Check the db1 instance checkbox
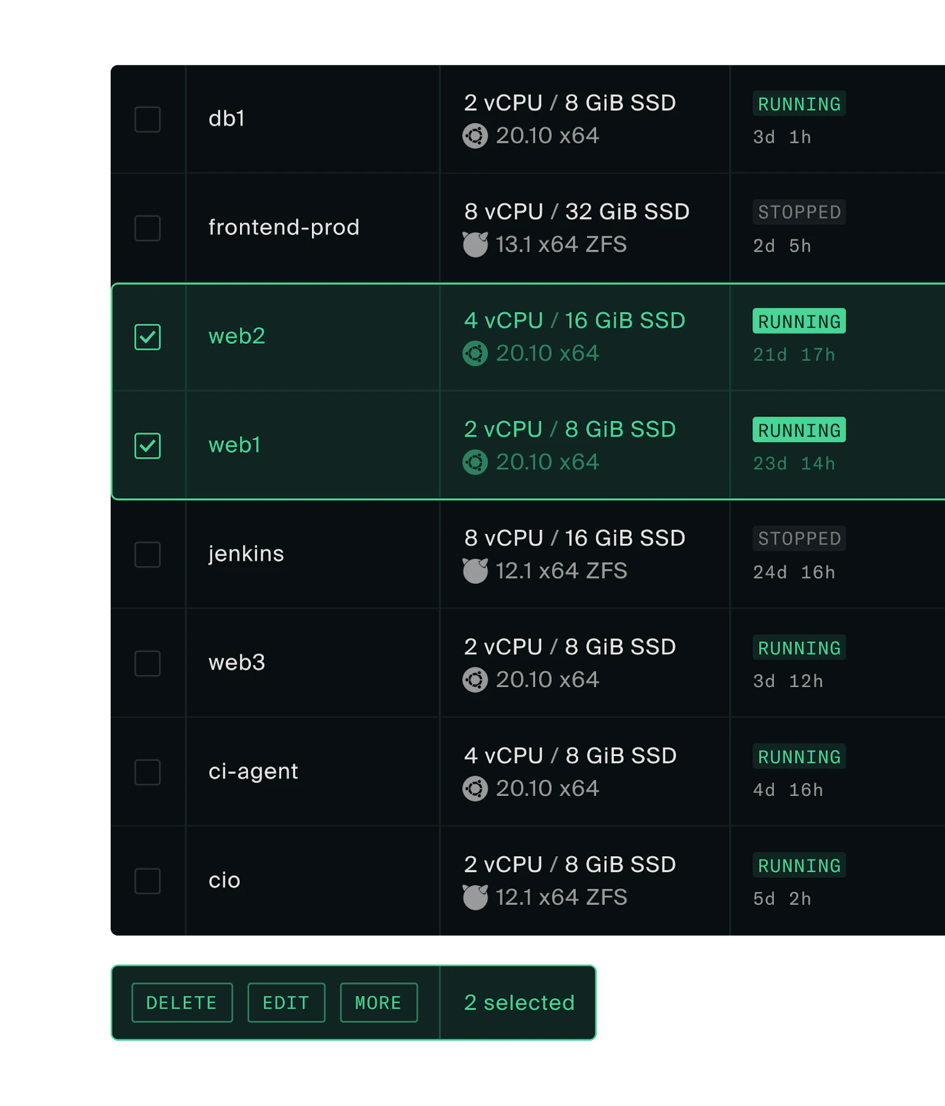Viewport: 945px width, 1106px height. point(148,119)
